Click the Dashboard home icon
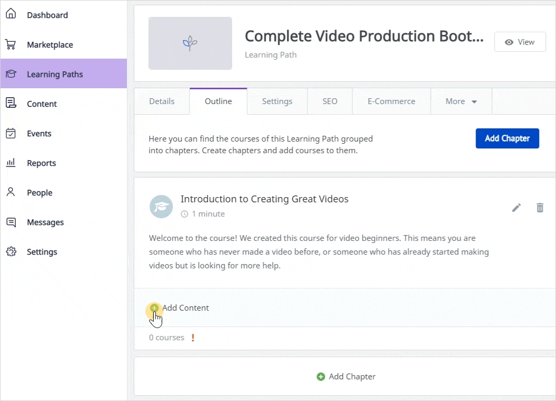 (x=11, y=15)
